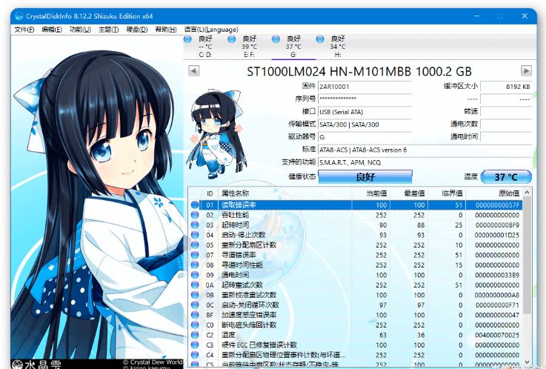Viewport: 546px width, 369px height.
Task: Select the E: F: disk at 39 °C
Action: [250, 46]
